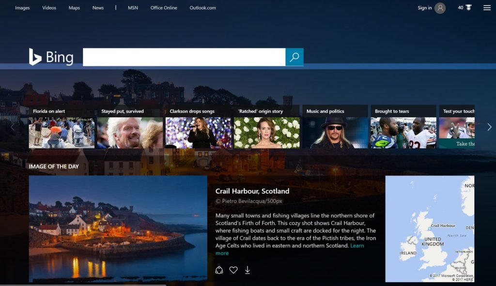Open the 'Ratched' origin story card
Viewport: 496px width, 286px height.
267,127
